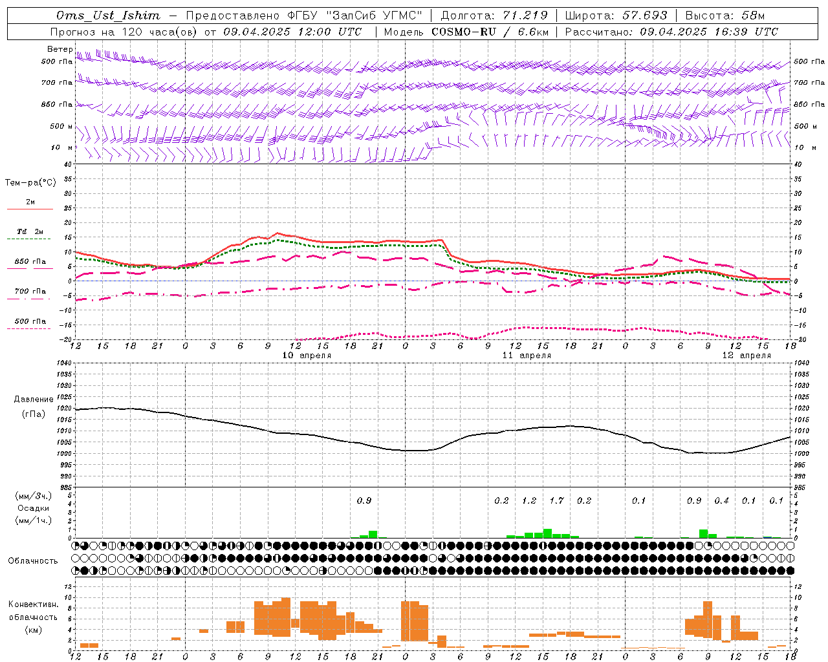Click the 700 гПа temperature legend entry

point(30,291)
